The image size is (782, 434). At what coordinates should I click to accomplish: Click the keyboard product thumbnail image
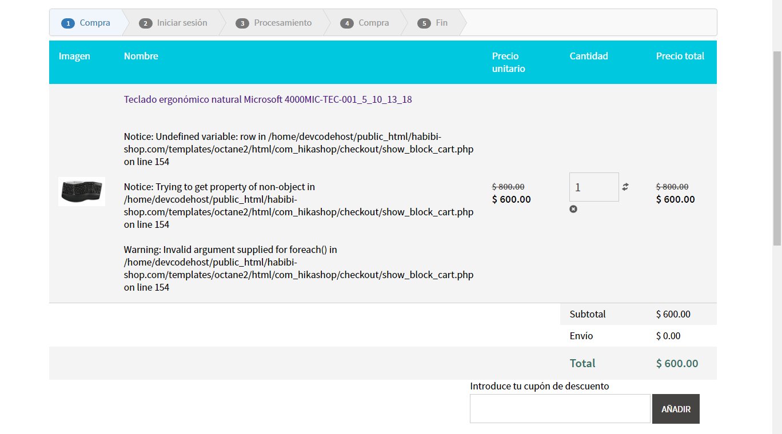(x=82, y=191)
